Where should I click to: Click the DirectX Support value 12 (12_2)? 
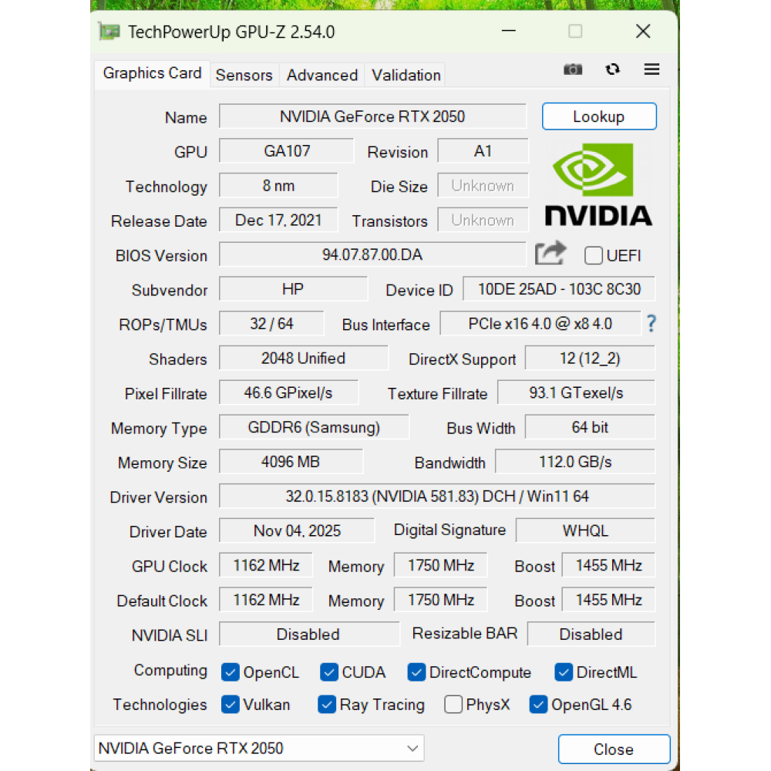coord(590,359)
